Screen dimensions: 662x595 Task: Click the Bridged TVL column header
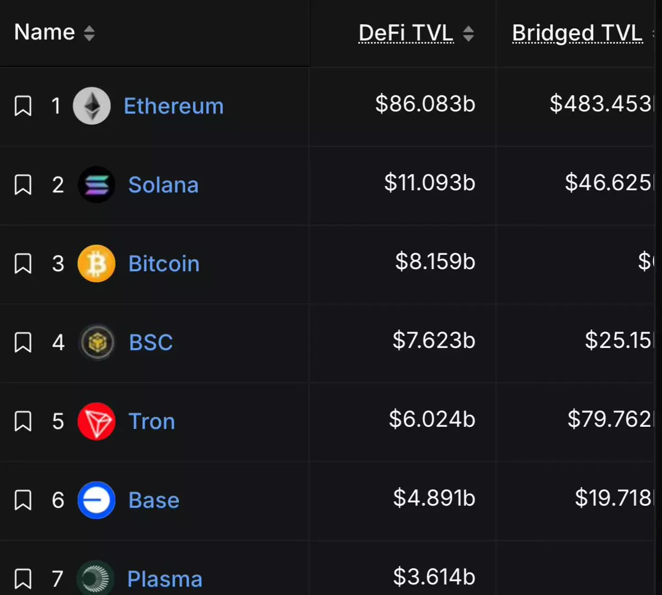tap(577, 33)
